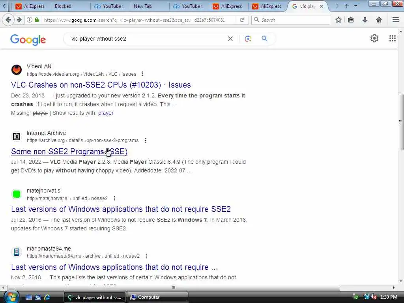Close the active vlc player tab

pos(322,6)
